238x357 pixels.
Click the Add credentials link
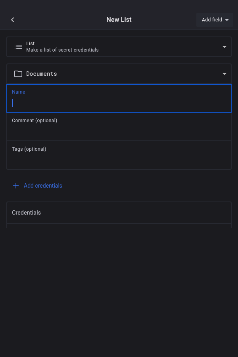coord(43,186)
